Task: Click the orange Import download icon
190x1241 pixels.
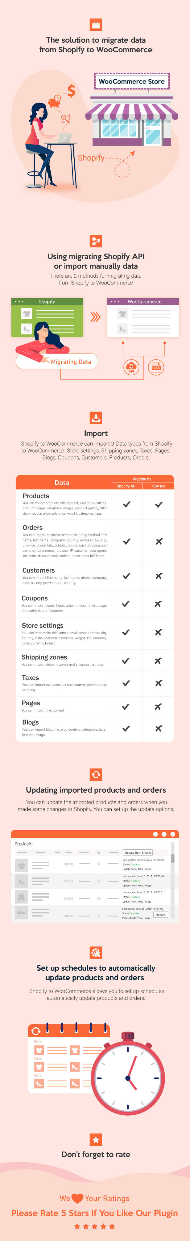Action: pyautogui.click(x=96, y=418)
